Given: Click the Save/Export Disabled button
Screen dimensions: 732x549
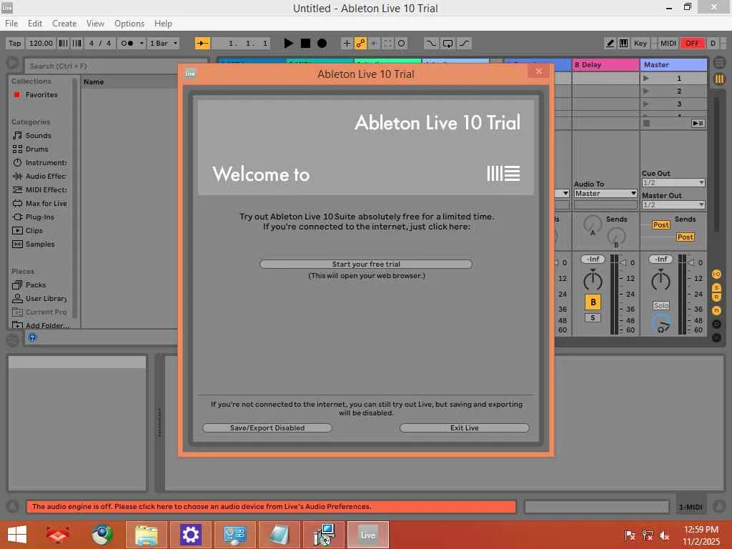Looking at the screenshot, I should tap(267, 428).
